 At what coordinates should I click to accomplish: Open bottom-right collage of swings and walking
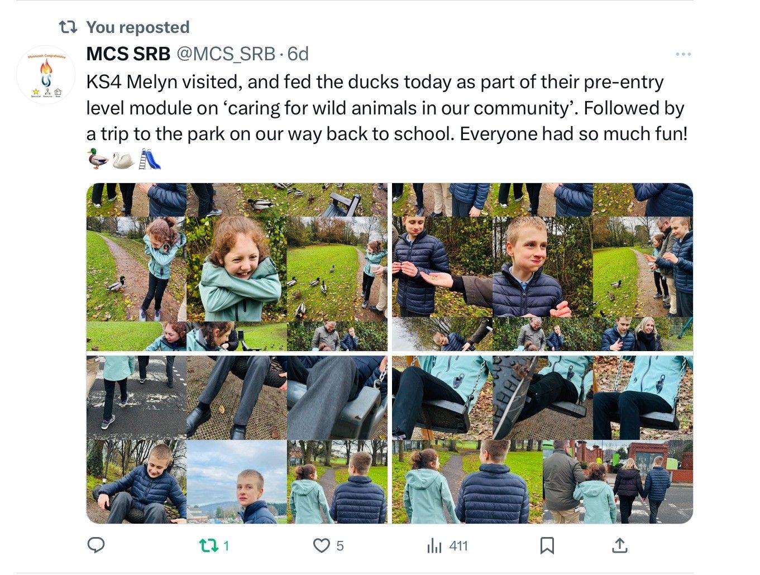point(542,440)
